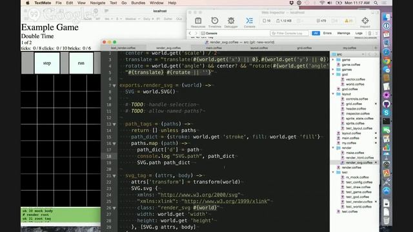Filter console to Errors only

(x=327, y=33)
